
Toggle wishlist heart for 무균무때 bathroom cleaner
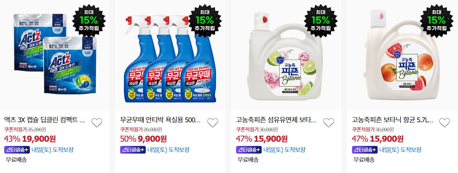click(x=213, y=123)
